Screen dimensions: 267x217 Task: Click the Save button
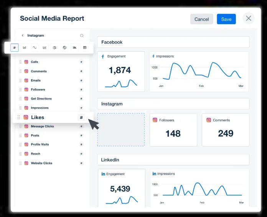(x=226, y=19)
